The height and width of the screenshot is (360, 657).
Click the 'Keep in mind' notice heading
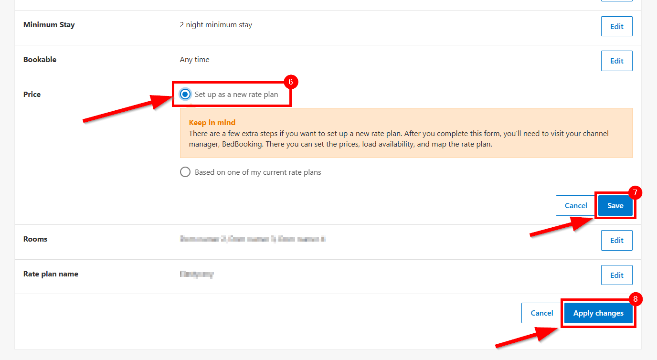coord(212,122)
